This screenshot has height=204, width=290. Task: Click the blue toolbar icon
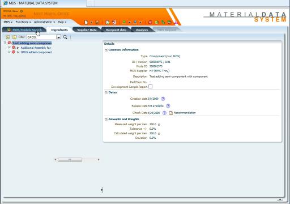coord(135,22)
